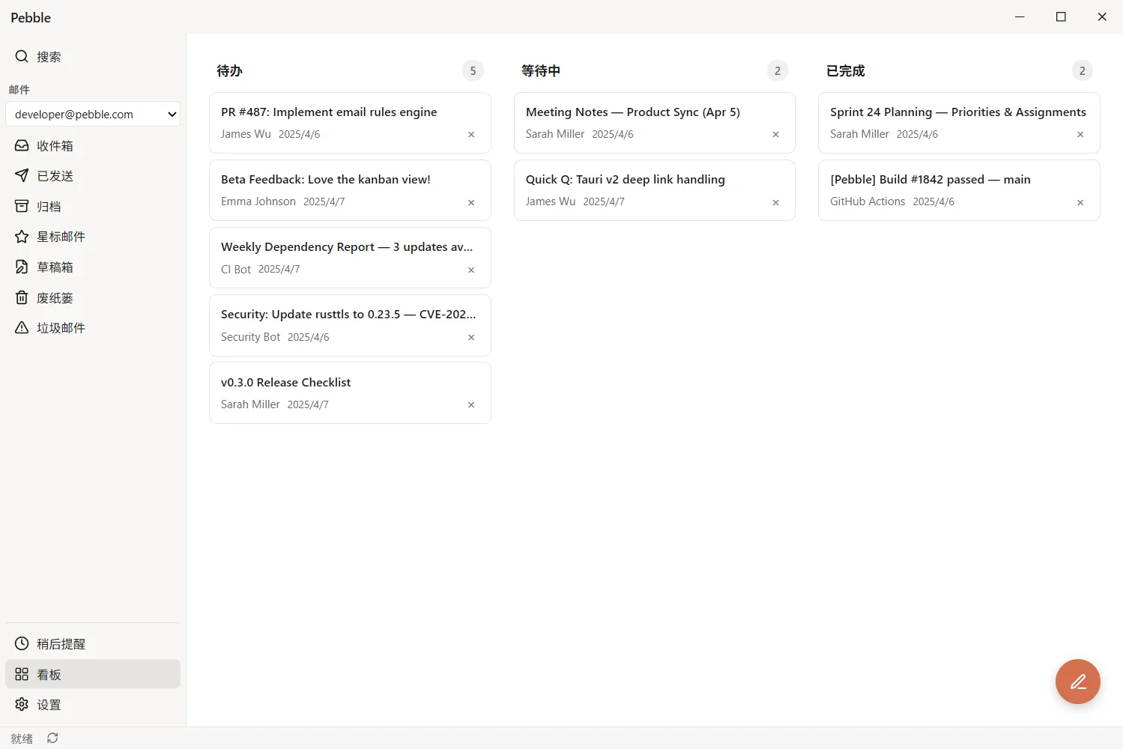This screenshot has width=1123, height=749.
Task: Click the 已完成 count badge 2
Action: [1082, 70]
